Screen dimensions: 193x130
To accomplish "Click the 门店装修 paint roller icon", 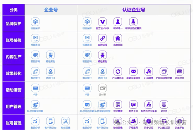I will [x=148, y=72].
